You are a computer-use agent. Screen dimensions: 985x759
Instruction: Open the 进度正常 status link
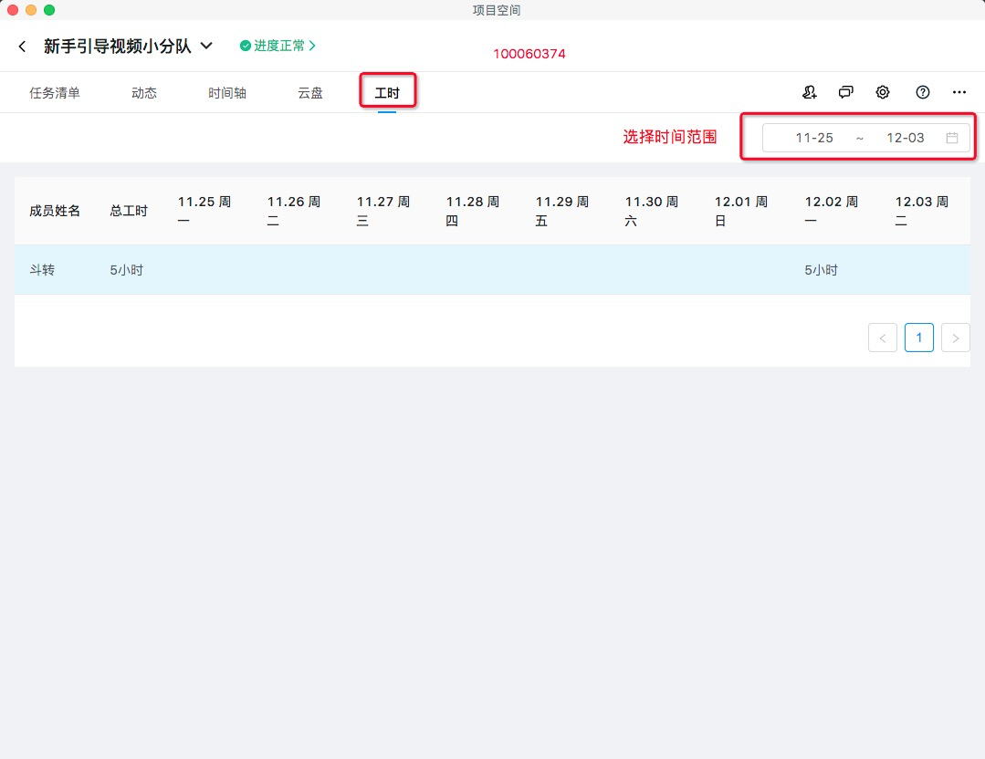click(x=278, y=46)
